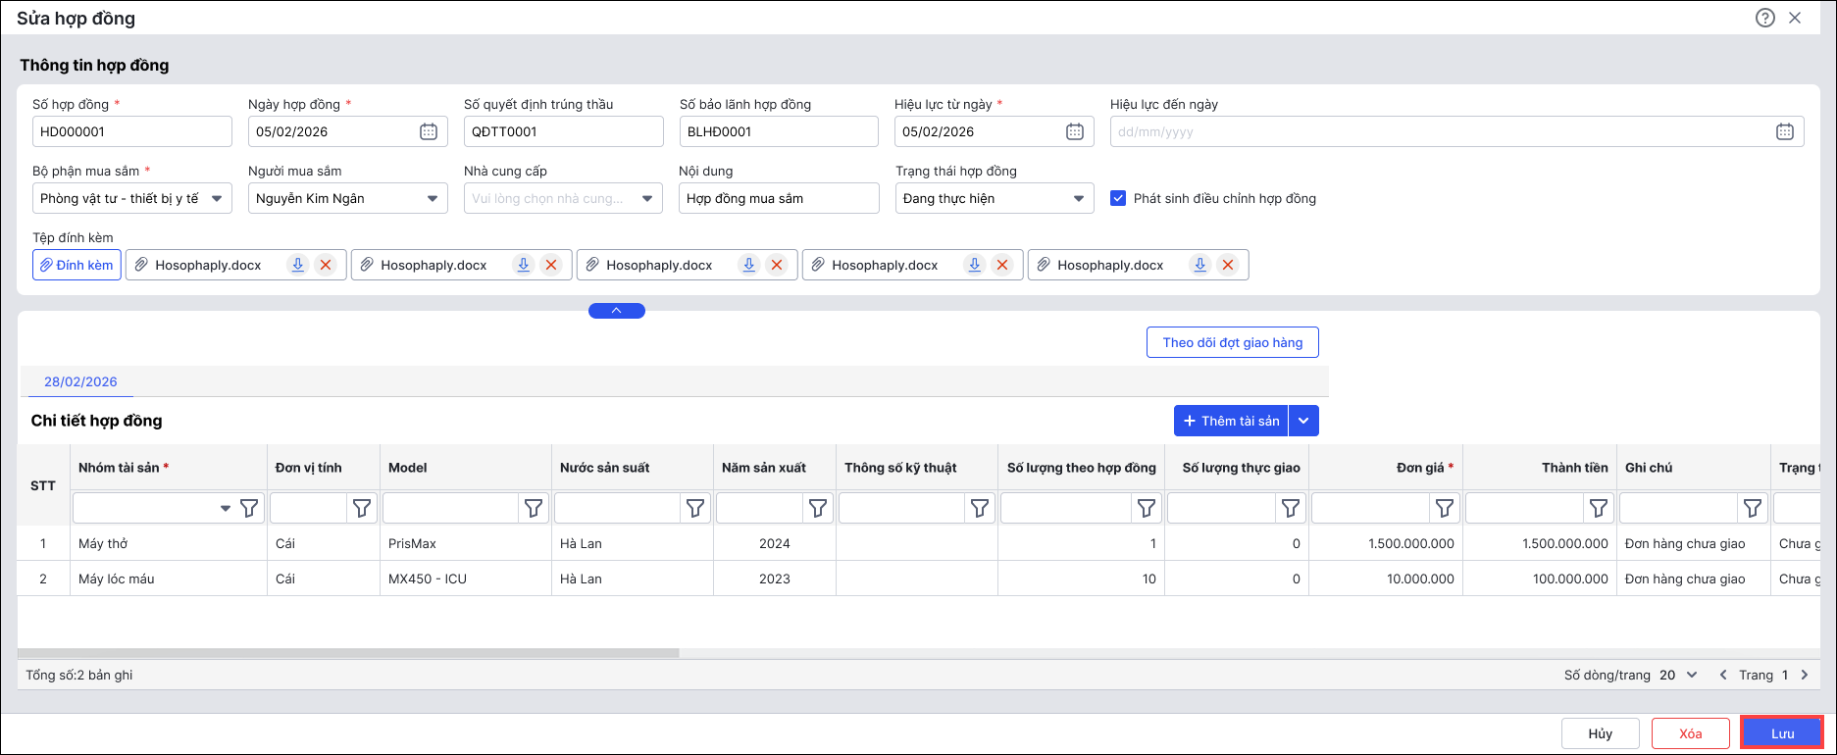This screenshot has height=755, width=1837.
Task: Click filter icon in Model column
Action: click(x=533, y=508)
